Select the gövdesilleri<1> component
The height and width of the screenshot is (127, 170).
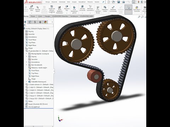pyautogui.click(x=39, y=51)
